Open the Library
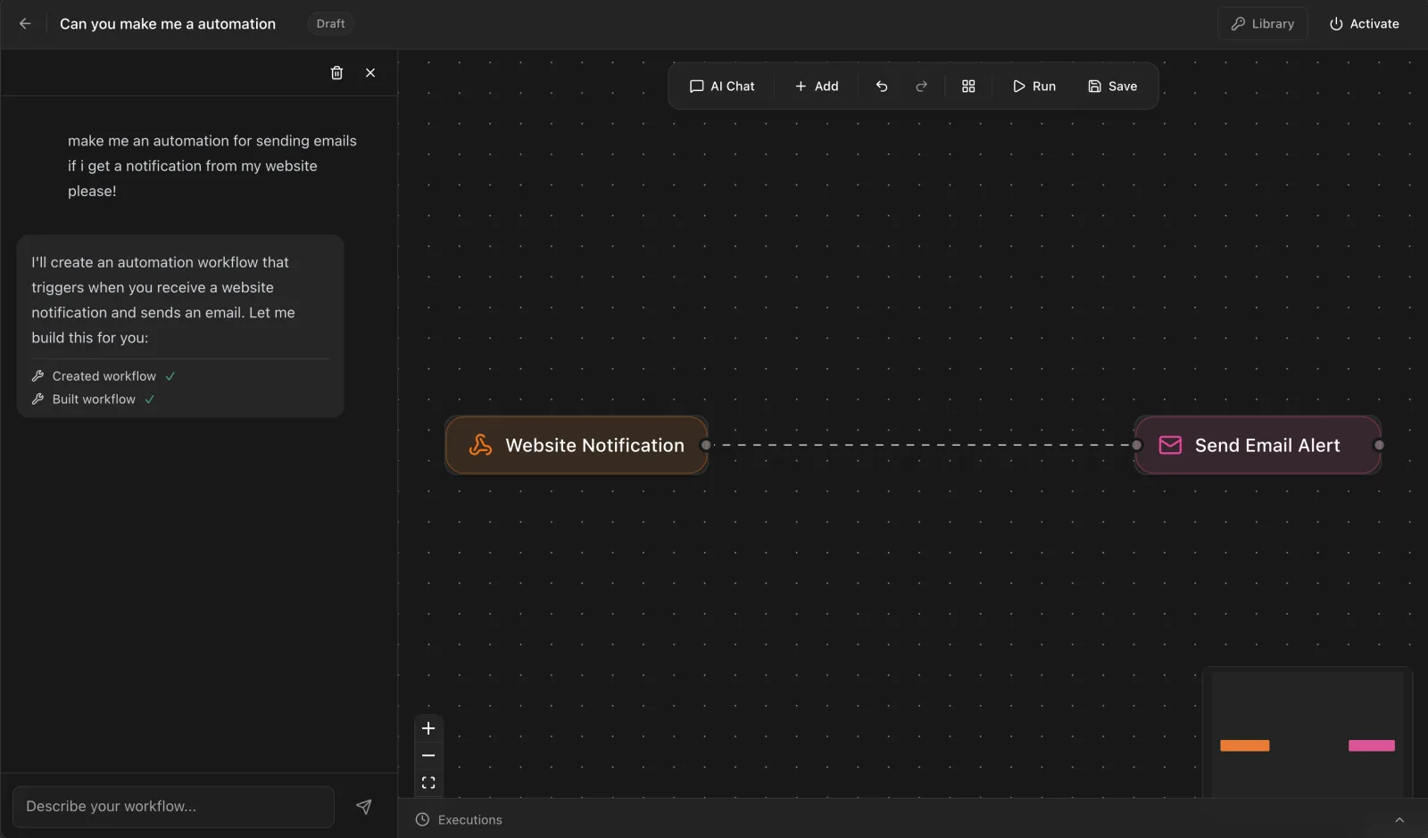 point(1262,24)
